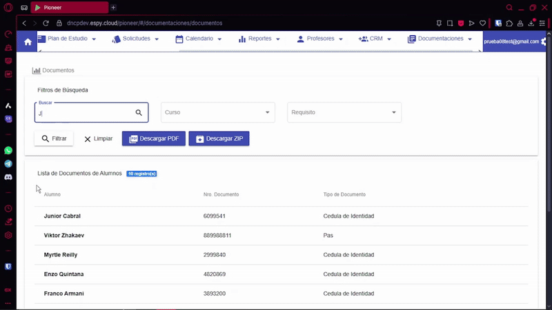This screenshot has height=310, width=552.
Task: Click the magnifier icon in Buscar field
Action: coord(139,112)
